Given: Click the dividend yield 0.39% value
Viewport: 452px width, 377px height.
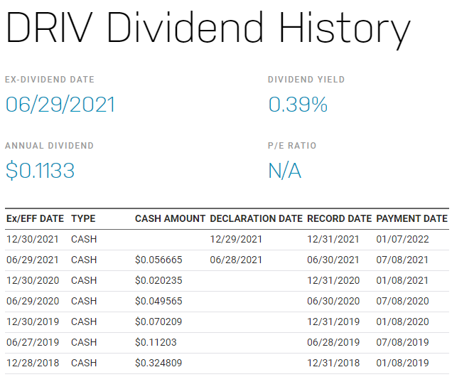Looking at the screenshot, I should [298, 105].
